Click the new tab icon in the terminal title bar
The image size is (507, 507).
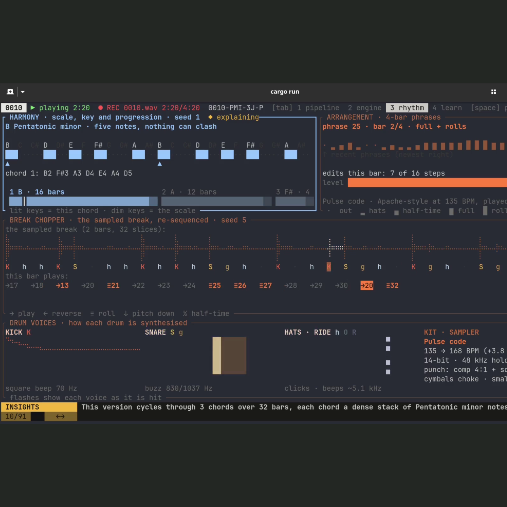tap(10, 92)
